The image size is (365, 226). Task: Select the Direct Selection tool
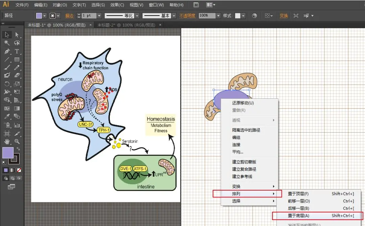point(17,35)
